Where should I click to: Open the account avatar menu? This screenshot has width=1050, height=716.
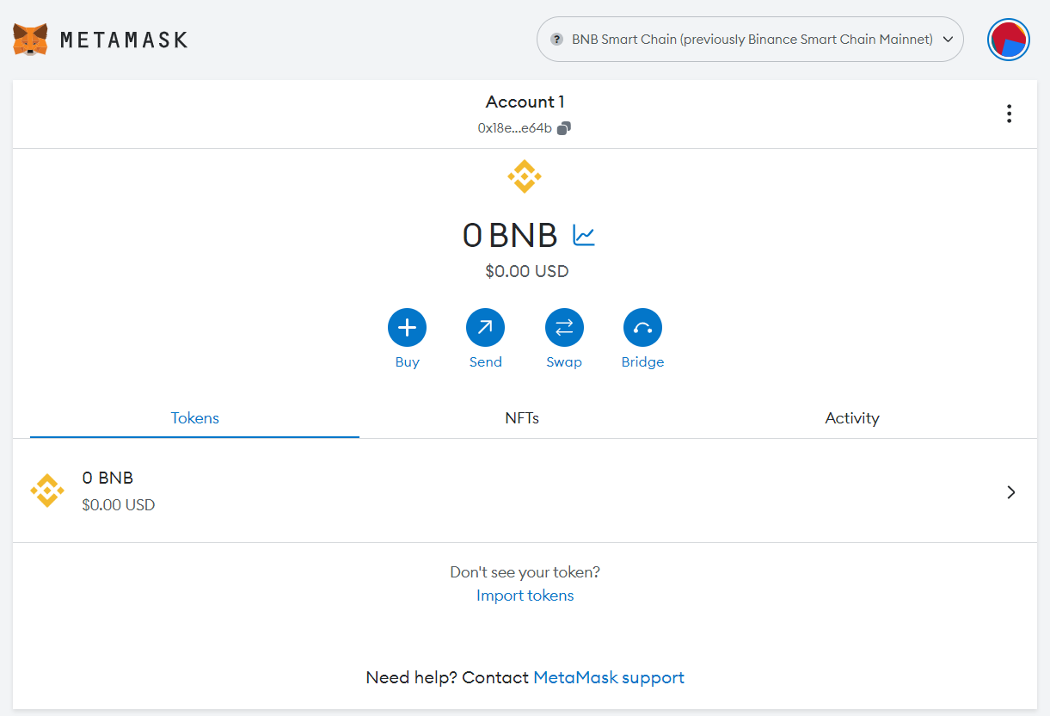[1009, 40]
